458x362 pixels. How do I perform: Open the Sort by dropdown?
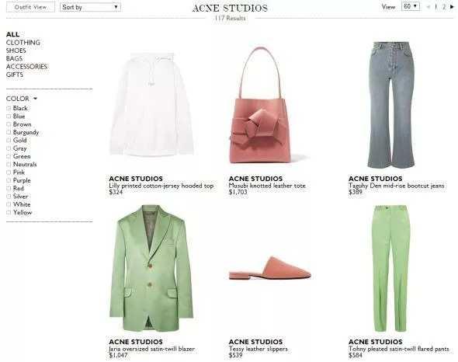point(90,7)
